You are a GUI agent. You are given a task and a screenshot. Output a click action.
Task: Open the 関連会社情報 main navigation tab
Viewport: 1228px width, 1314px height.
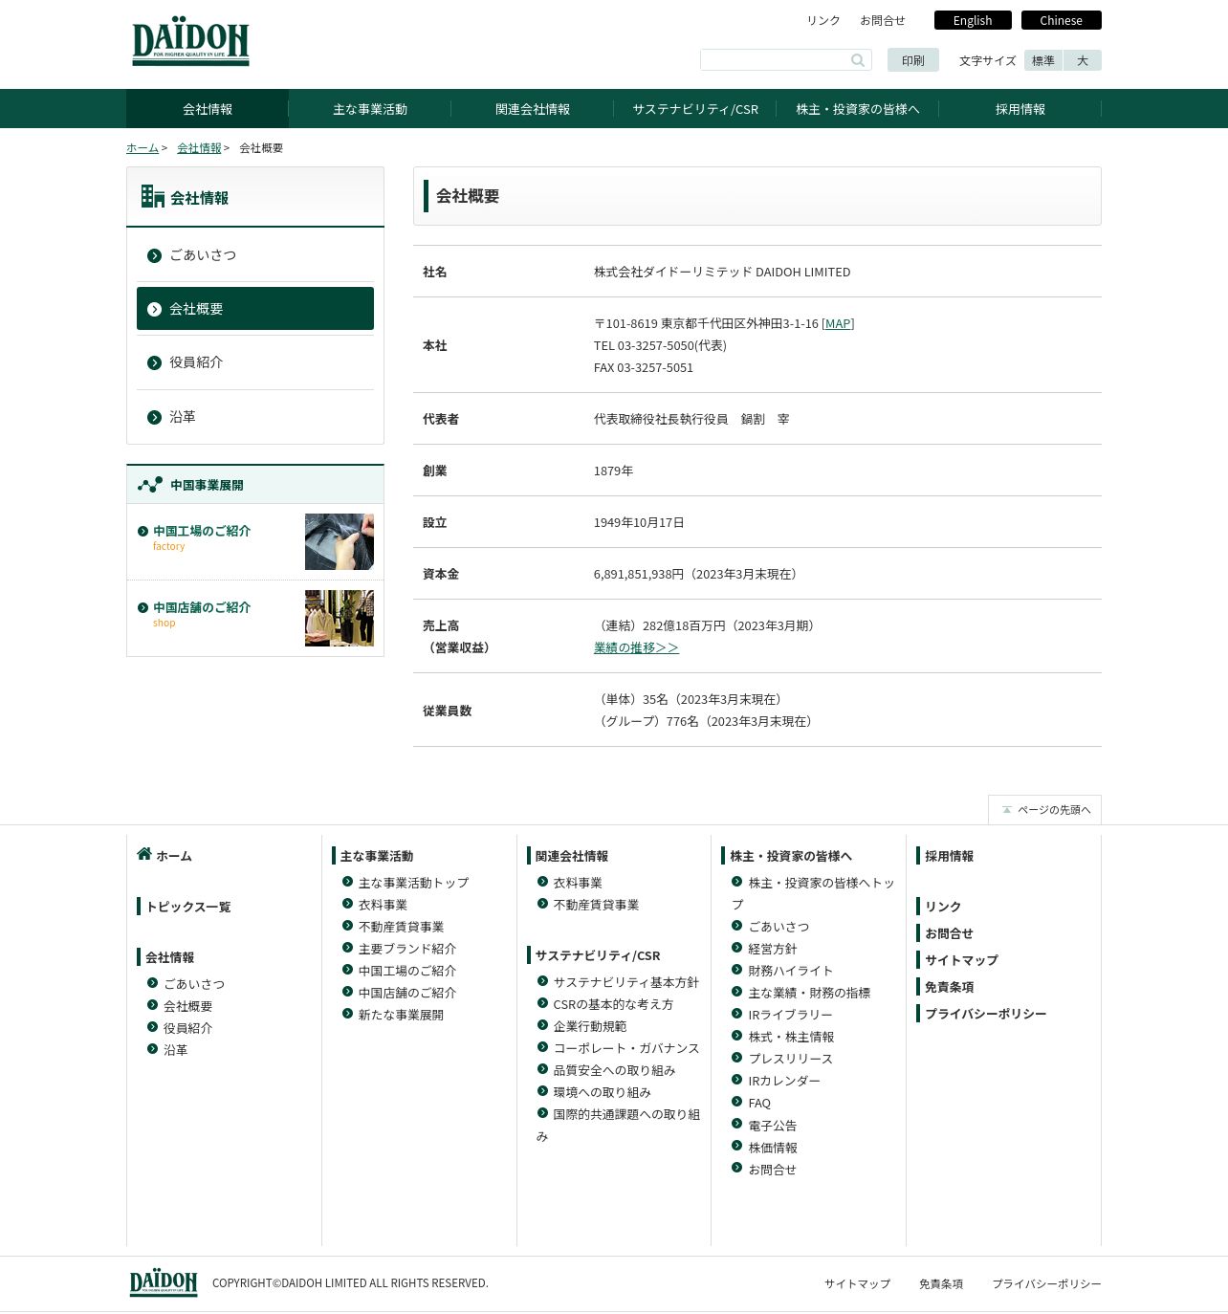[x=533, y=109]
